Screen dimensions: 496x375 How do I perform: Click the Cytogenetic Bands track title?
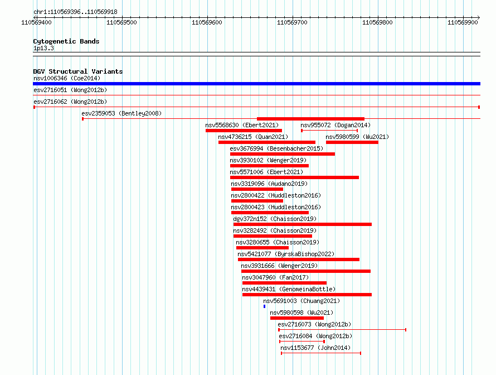click(x=66, y=41)
